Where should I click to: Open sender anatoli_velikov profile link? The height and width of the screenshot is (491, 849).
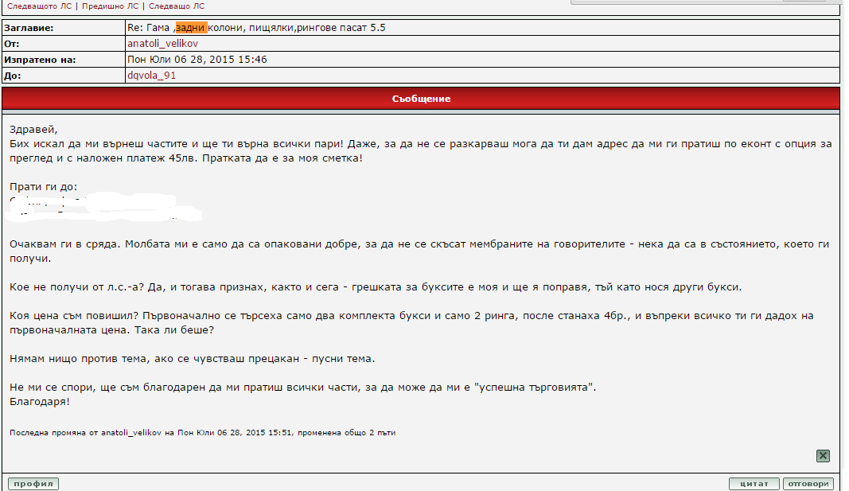162,44
